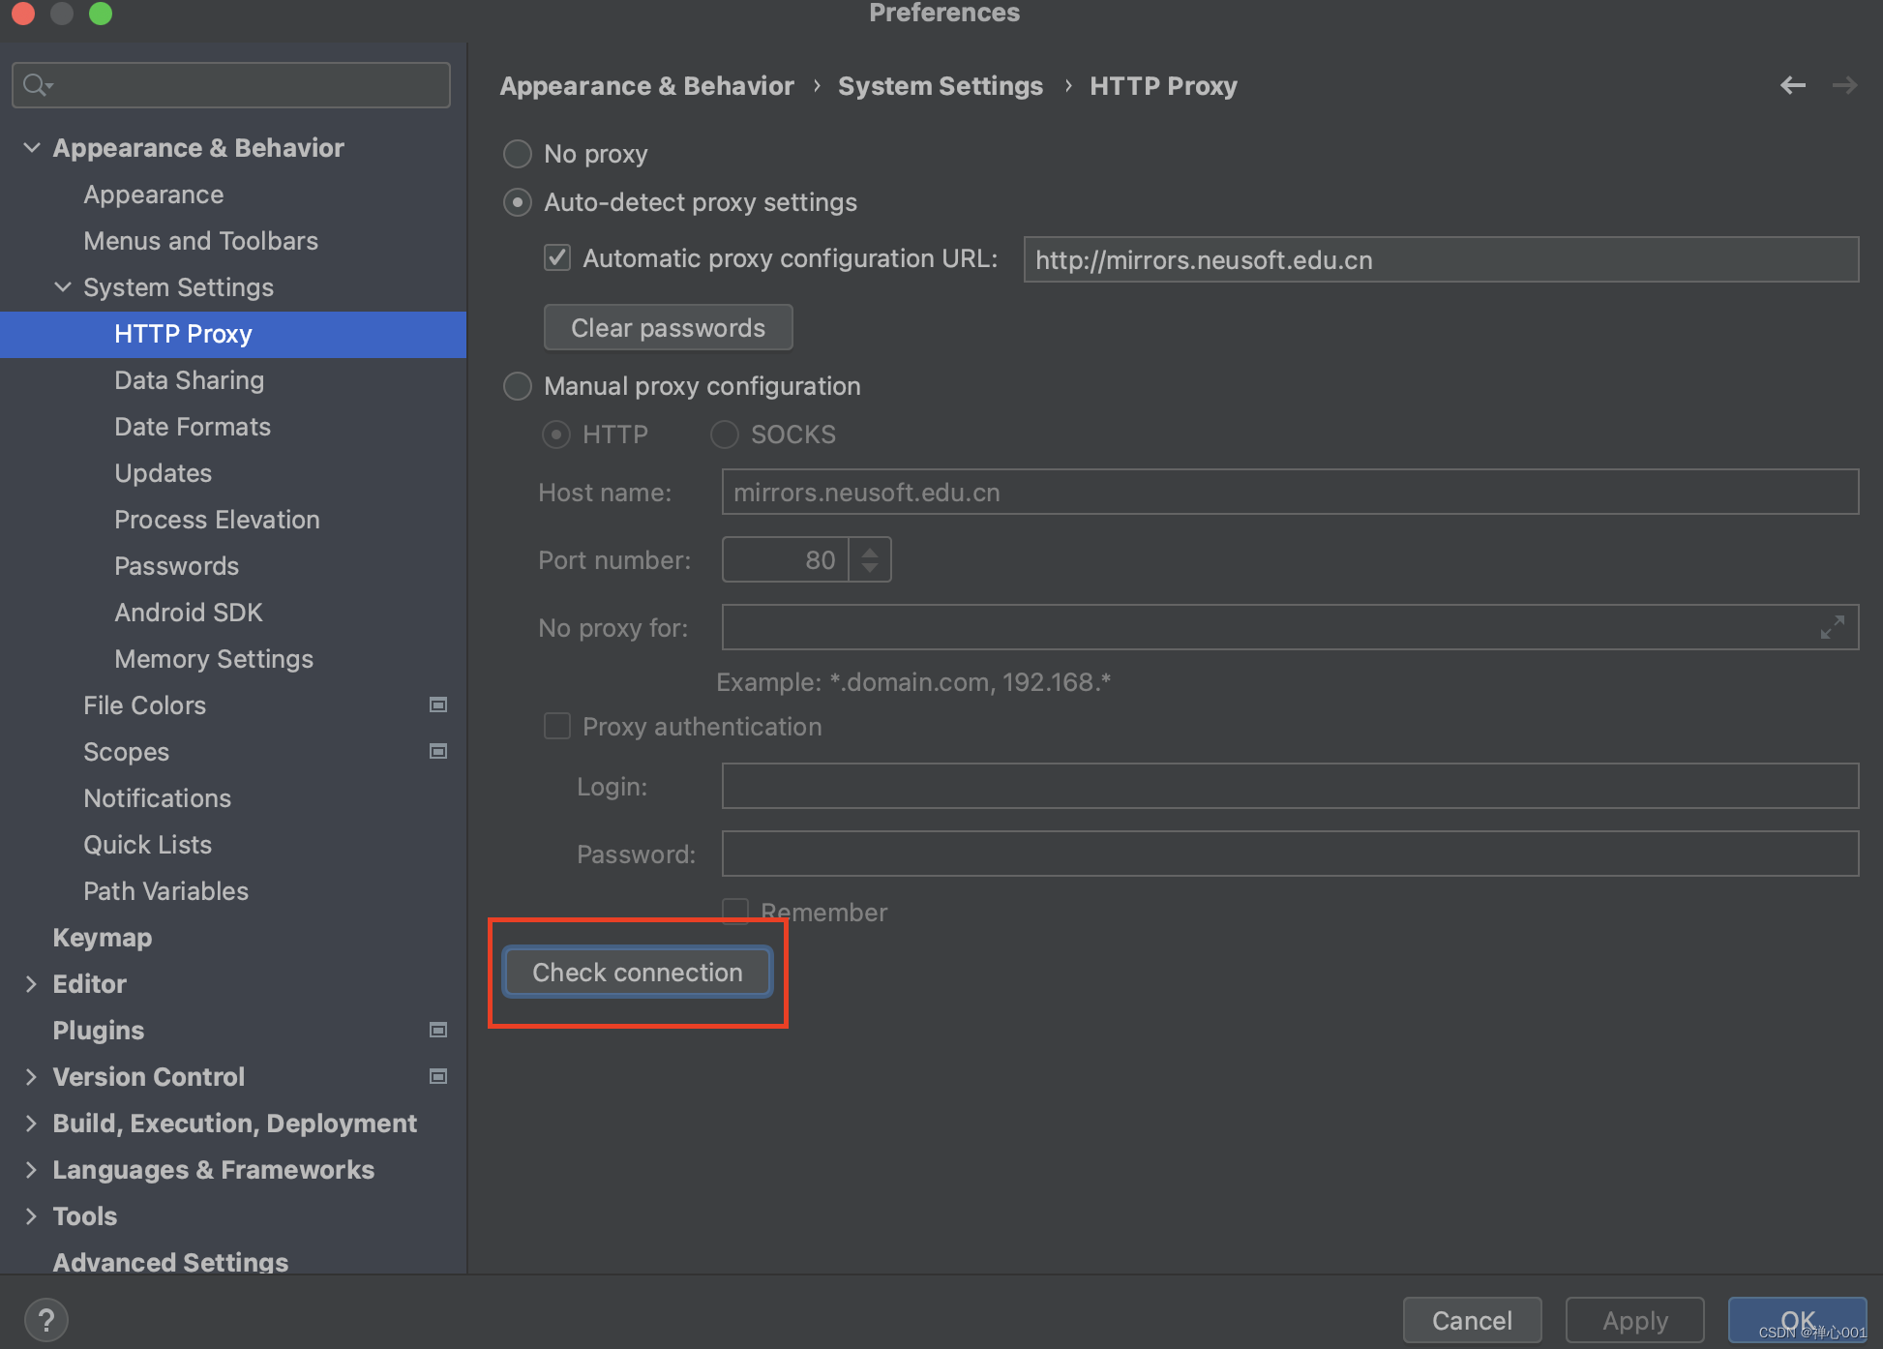Expand the Editor section
The image size is (1883, 1349).
coord(32,983)
